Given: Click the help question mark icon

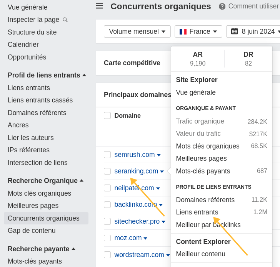Looking at the screenshot, I should click(x=222, y=7).
